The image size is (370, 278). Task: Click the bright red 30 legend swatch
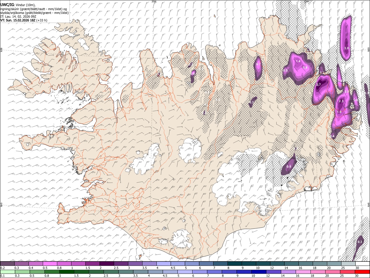point(362,272)
